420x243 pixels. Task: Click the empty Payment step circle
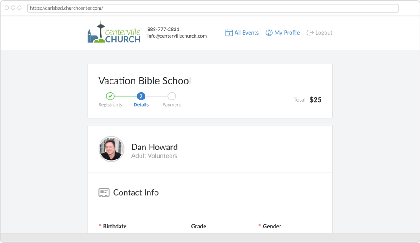click(171, 96)
